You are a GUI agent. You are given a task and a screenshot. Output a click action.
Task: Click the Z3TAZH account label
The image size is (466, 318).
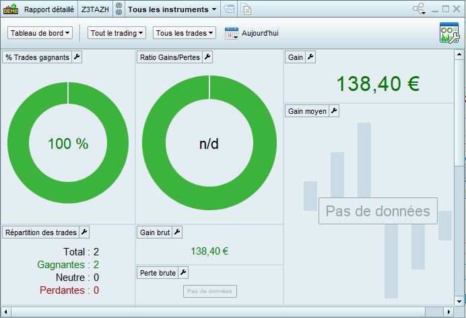click(95, 9)
